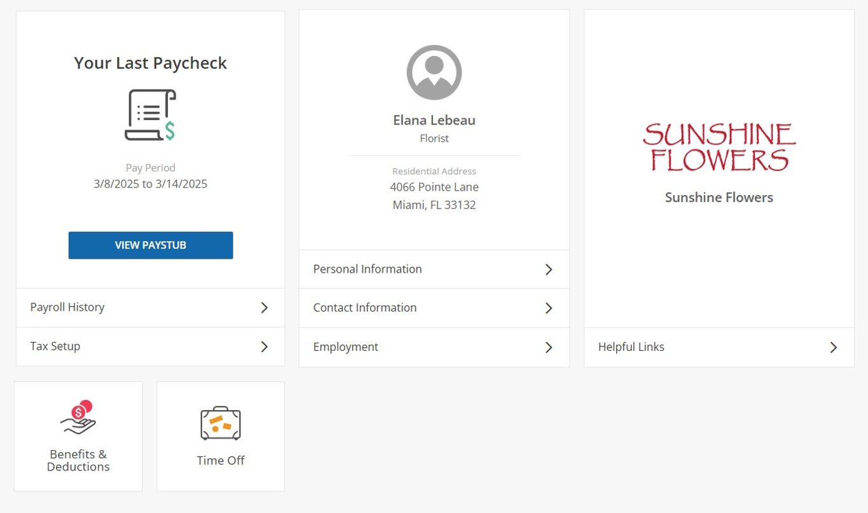Viewport: 868px width, 513px height.
Task: Click the chevron beside Personal Information
Action: 549,270
